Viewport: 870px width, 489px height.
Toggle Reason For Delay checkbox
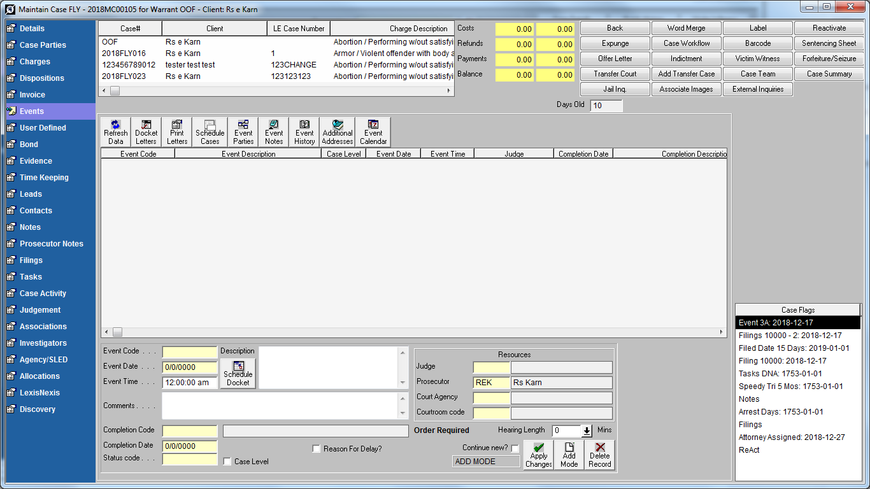pyautogui.click(x=317, y=449)
